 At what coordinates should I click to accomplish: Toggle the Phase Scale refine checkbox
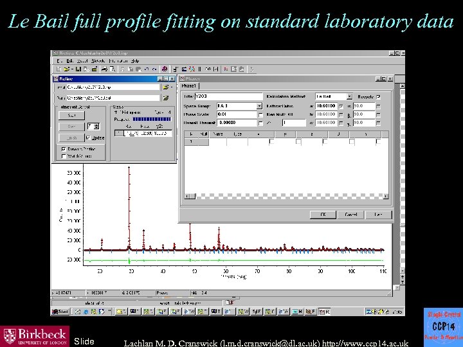pos(260,115)
